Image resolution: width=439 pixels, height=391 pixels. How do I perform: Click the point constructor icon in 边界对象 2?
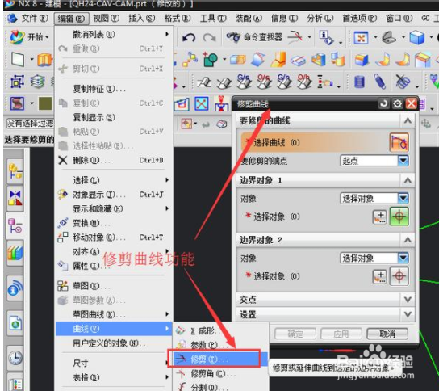tap(399, 276)
